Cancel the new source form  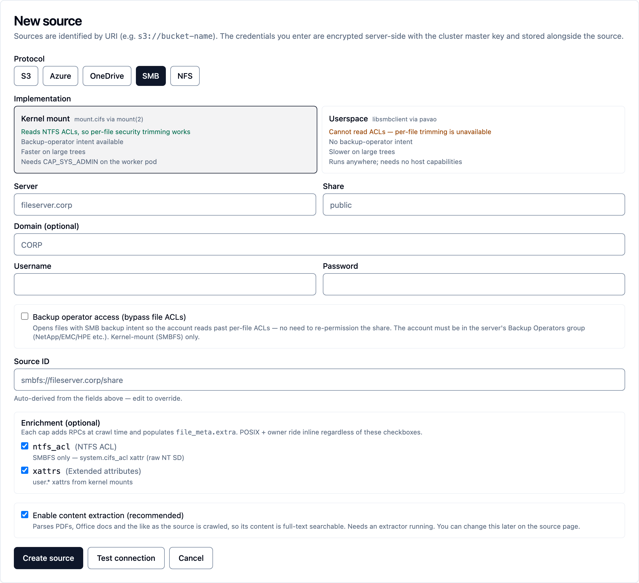pyautogui.click(x=191, y=558)
